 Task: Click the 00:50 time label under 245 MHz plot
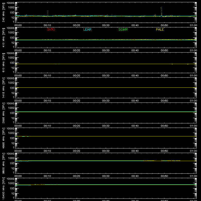[x=164, y=25]
